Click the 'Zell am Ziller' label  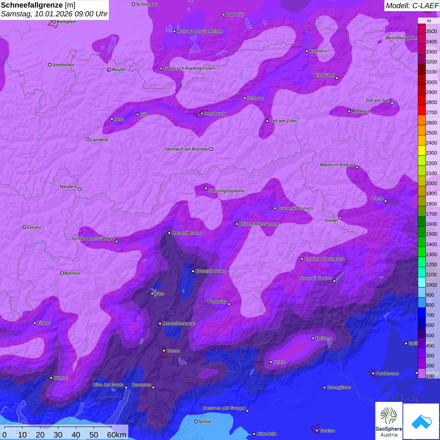[x=283, y=121]
